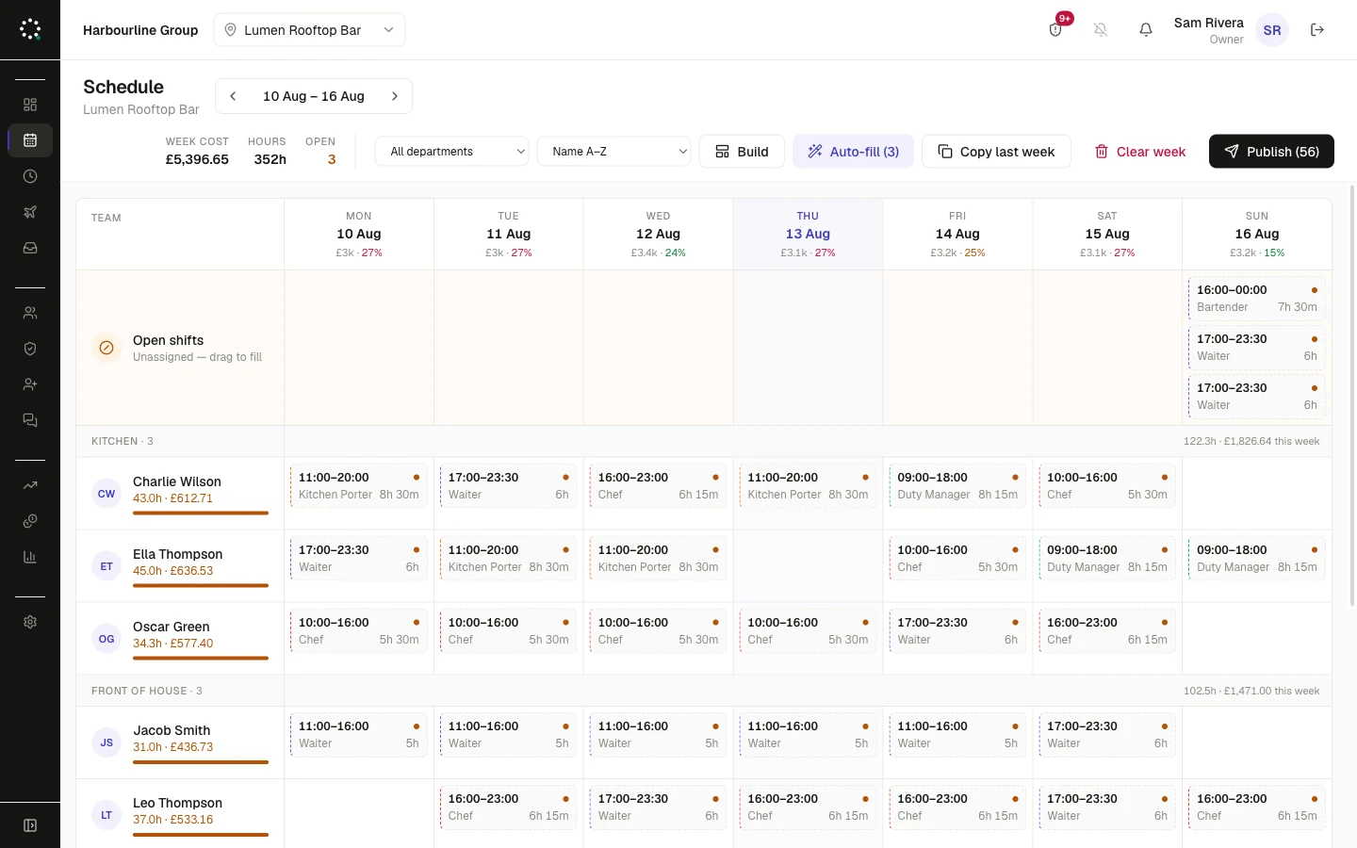
Task: Click Copy last week
Action: coord(996,152)
